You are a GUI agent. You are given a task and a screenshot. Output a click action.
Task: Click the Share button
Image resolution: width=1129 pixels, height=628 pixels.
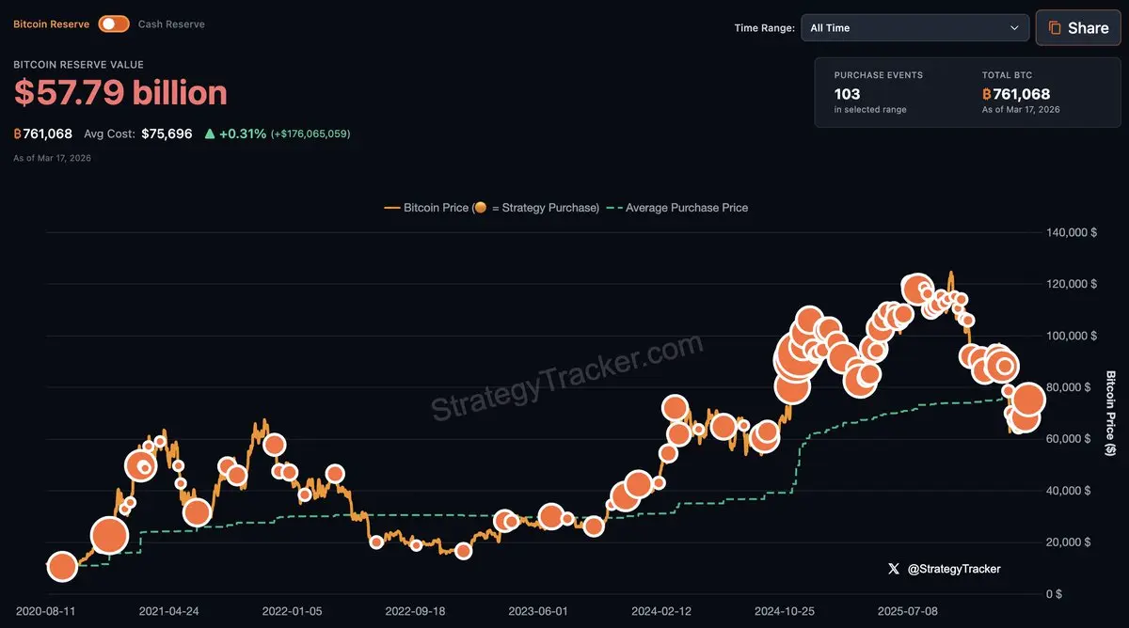[x=1078, y=28]
